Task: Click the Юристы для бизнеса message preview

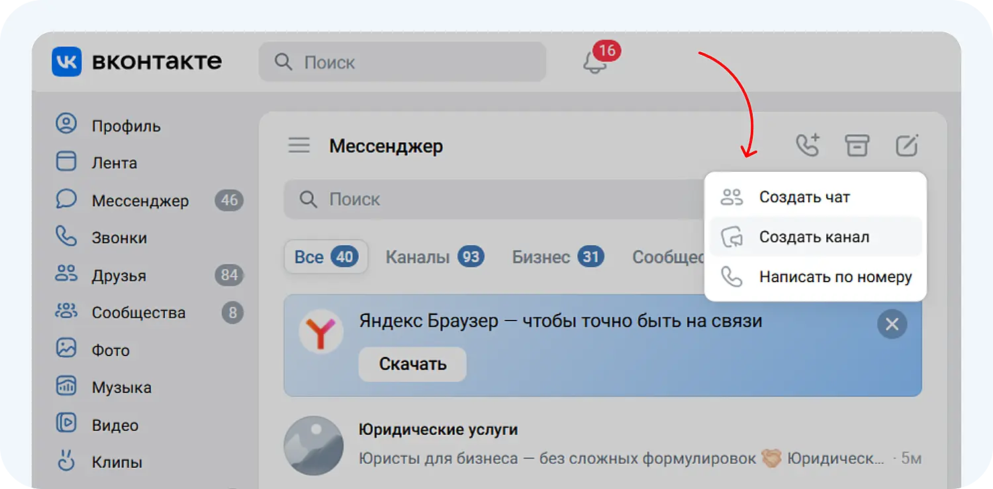Action: tap(622, 459)
